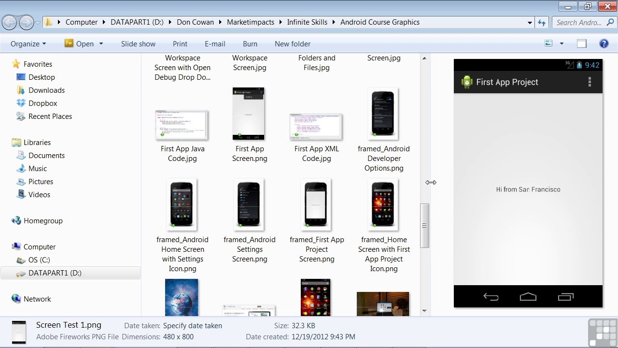618x348 pixels.
Task: Click the Network icon in navigation pane
Action: [16, 299]
